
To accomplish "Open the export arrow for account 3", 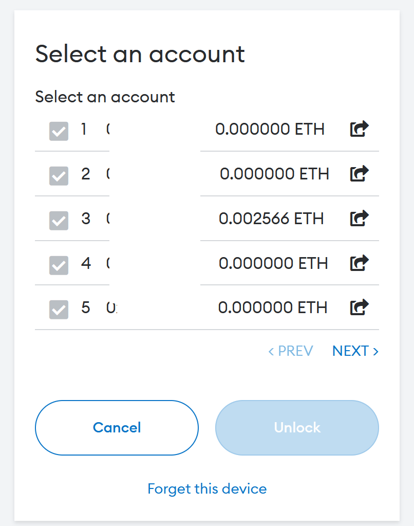I will [359, 219].
